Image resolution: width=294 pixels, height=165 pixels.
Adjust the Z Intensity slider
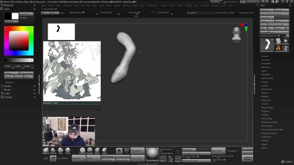109,13
